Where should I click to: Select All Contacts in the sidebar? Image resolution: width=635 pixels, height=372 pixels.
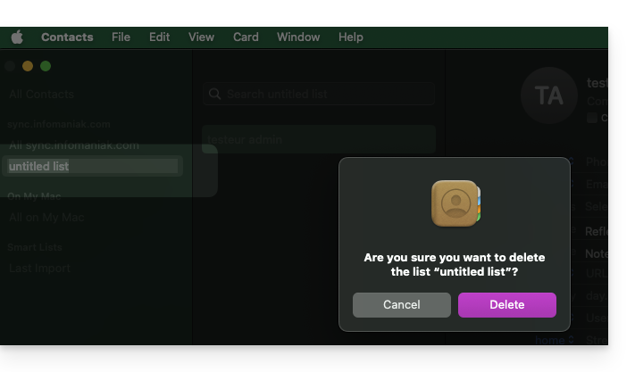click(x=41, y=95)
